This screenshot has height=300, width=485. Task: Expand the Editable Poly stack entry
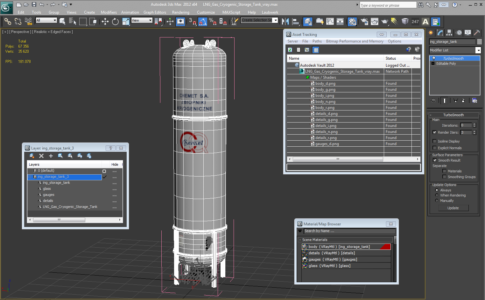tap(433, 63)
